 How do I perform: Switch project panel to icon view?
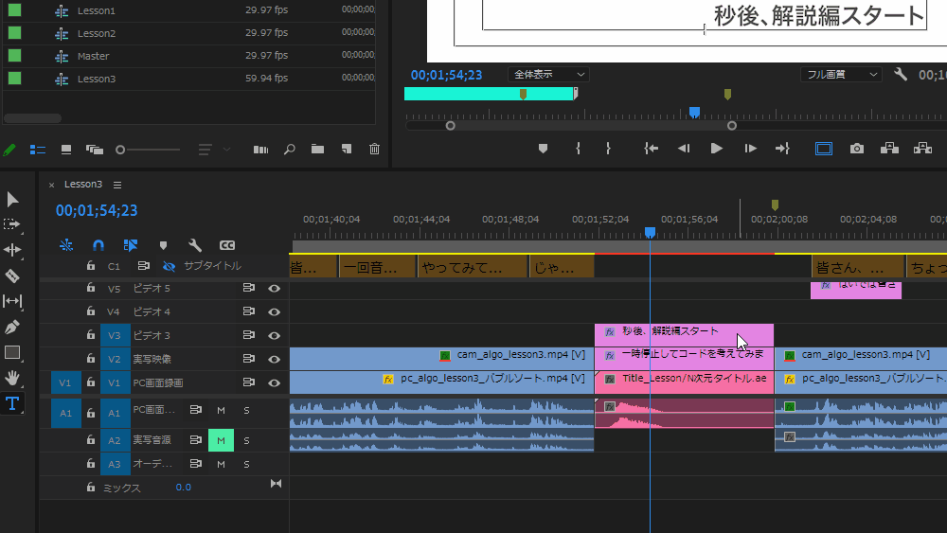(x=66, y=150)
